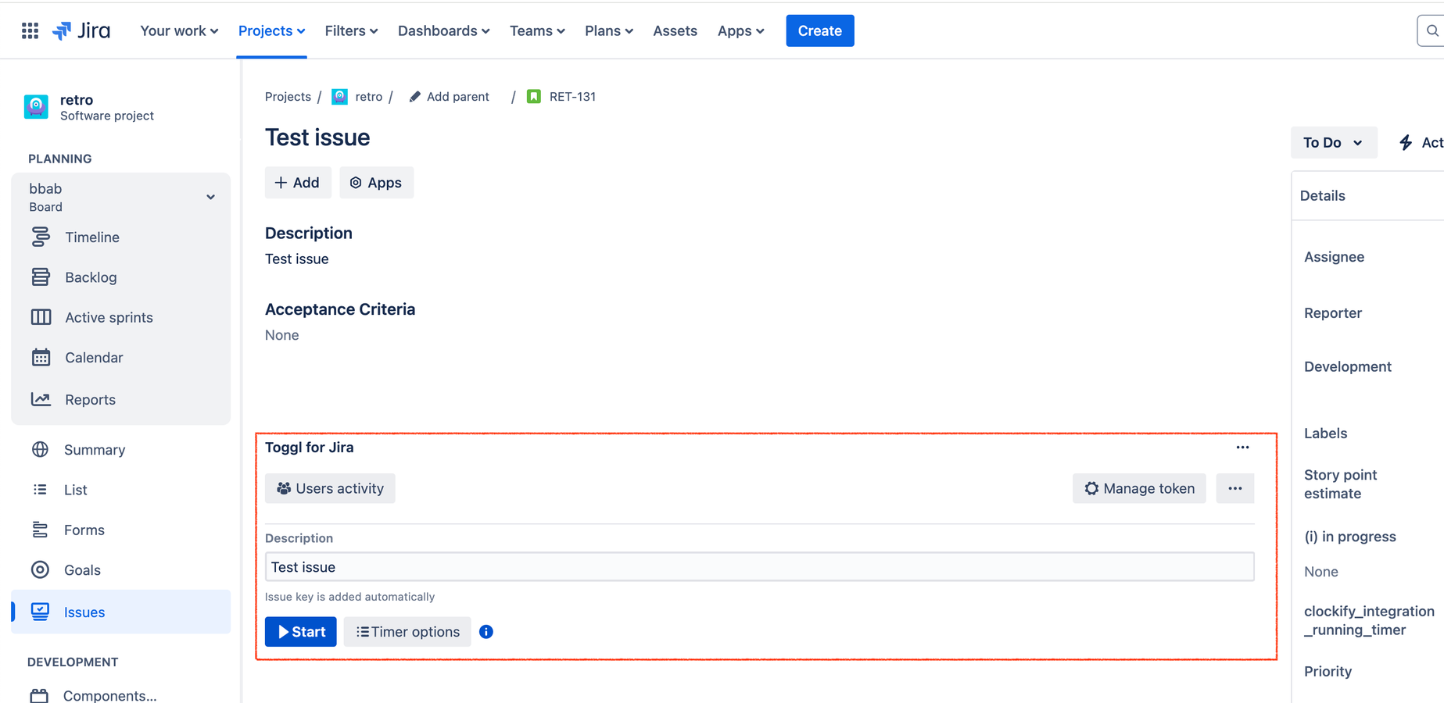Open the app switcher grid icon

pos(30,30)
